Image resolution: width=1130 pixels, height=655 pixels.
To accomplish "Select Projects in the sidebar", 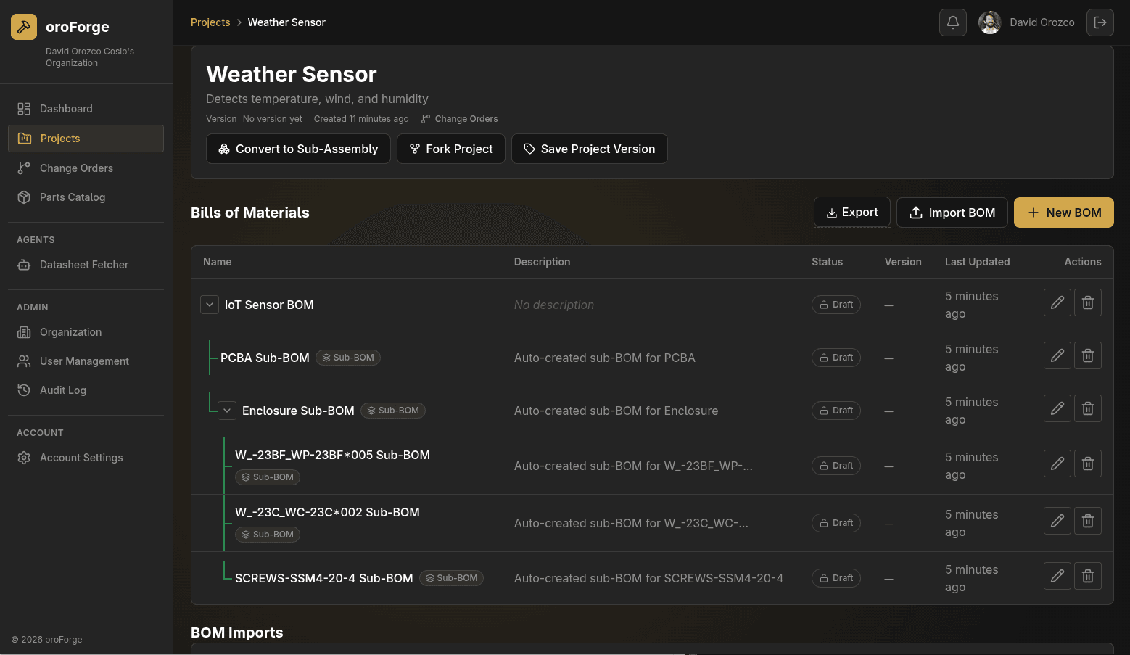I will pos(86,139).
